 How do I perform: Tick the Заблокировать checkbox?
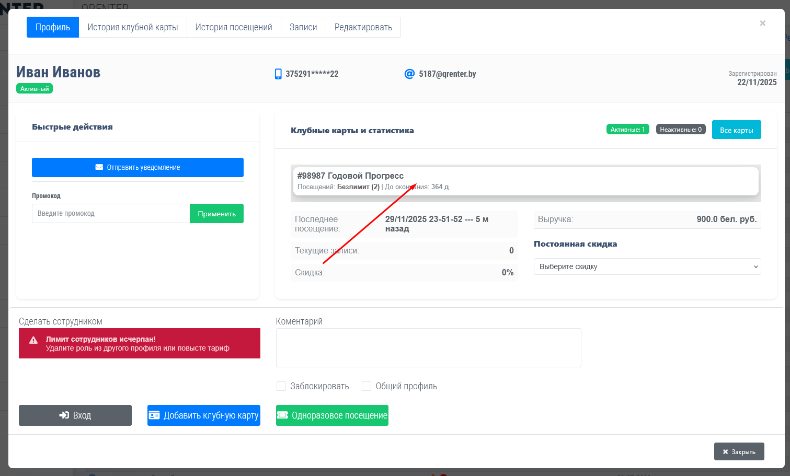point(281,386)
